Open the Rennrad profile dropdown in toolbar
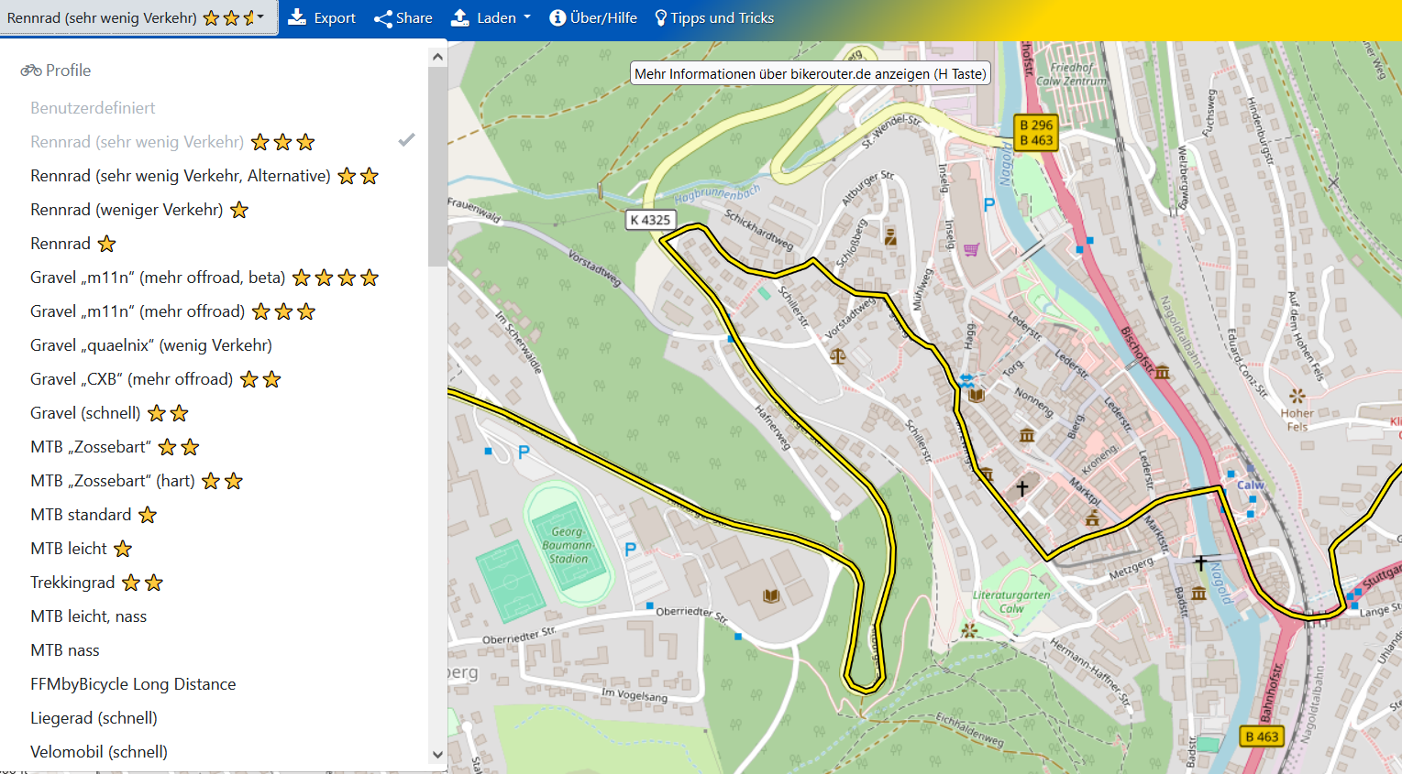The image size is (1402, 774). [x=138, y=17]
